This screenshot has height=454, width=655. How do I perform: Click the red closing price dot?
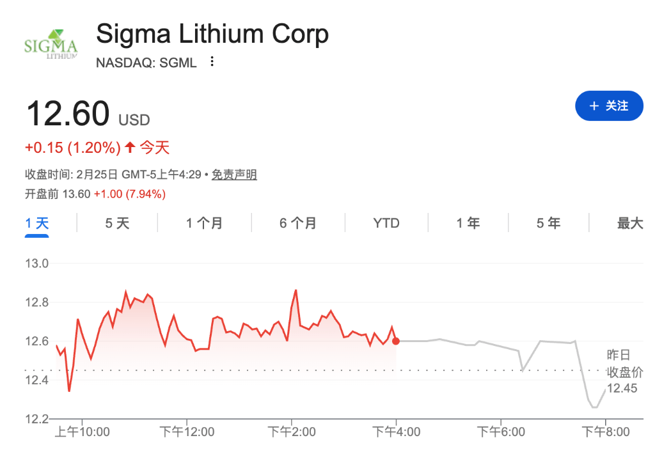coord(396,341)
